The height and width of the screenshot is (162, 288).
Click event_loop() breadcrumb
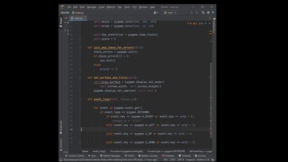pyautogui.click(x=99, y=151)
